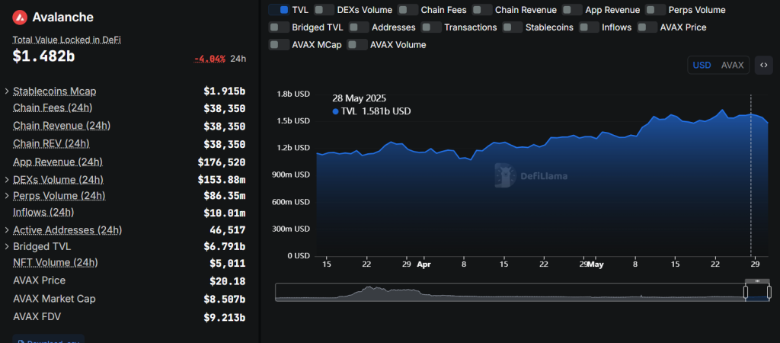Click the NFT Volume (24h) label
This screenshot has width=780, height=343.
click(55, 262)
